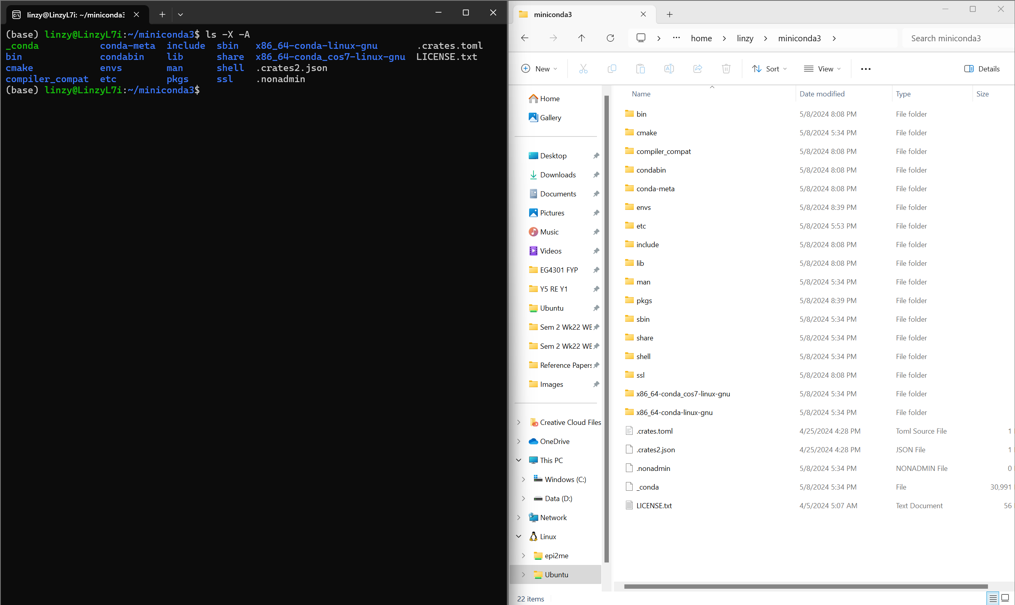Expand the epi2me tree node

point(523,556)
